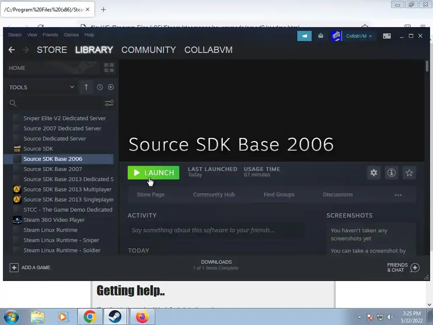Open the Discussions link
The width and height of the screenshot is (433, 325).
point(338,195)
